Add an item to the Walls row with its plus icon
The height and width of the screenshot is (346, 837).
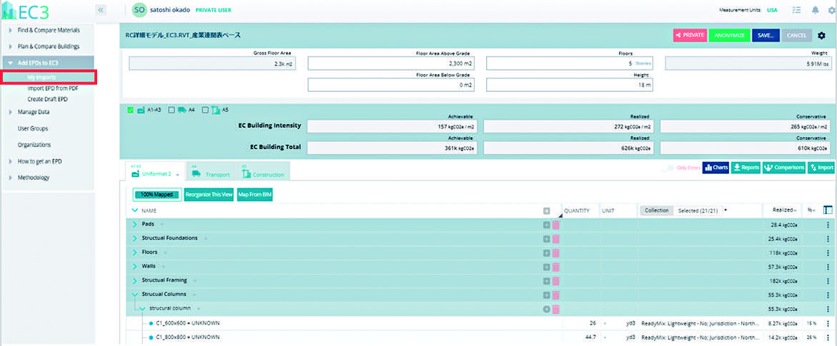coord(547,267)
